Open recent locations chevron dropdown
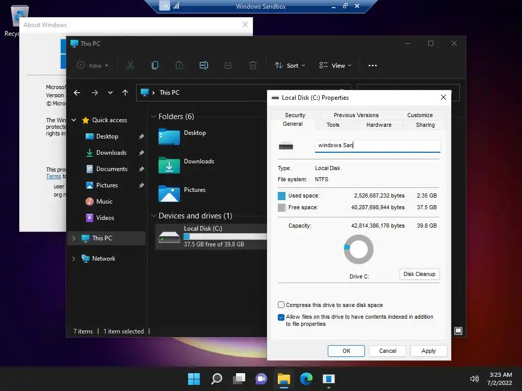Viewport: 522px width, 391px height. click(x=110, y=93)
